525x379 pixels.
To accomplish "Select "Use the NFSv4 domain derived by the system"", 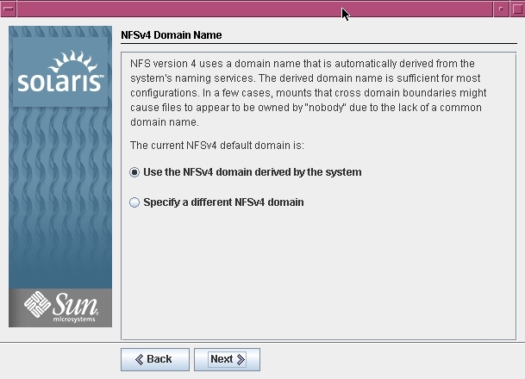I will [x=134, y=172].
